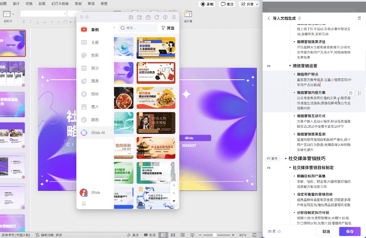This screenshot has height=238, width=366.
Task: Switch to the 审阅 ribbon tab
Action: click(x=91, y=4)
